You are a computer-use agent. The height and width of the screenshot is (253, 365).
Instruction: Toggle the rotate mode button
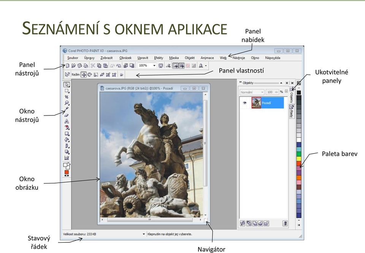pyautogui.click(x=90, y=74)
